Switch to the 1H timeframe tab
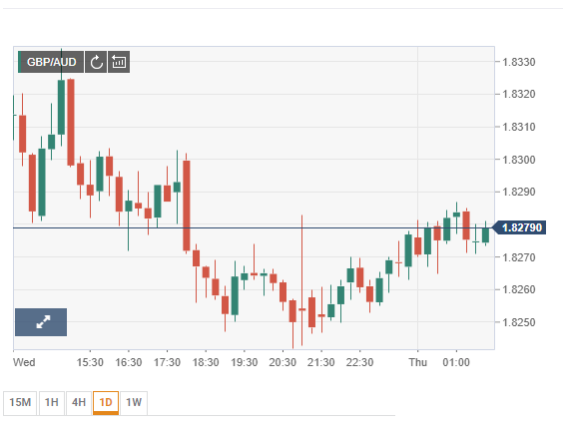The image size is (563, 432). click(52, 403)
